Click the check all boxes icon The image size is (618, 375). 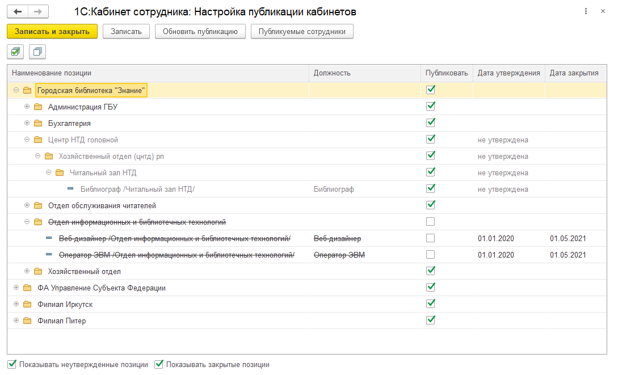pyautogui.click(x=15, y=52)
